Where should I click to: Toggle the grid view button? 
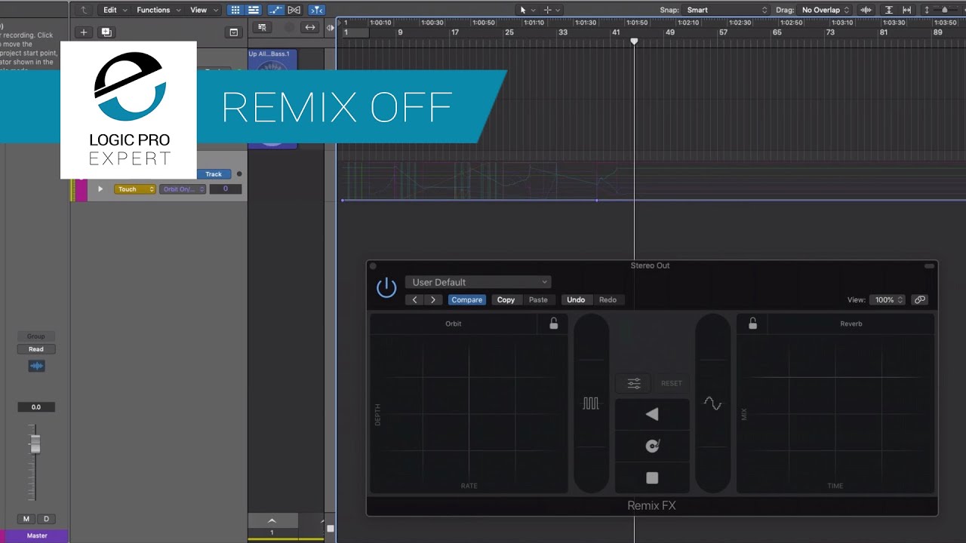(235, 10)
